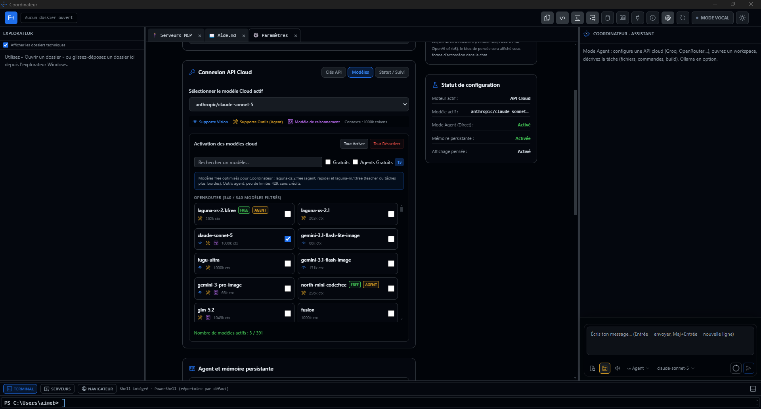
Task: Click the Coordinateur assistant header icon
Action: click(x=587, y=34)
